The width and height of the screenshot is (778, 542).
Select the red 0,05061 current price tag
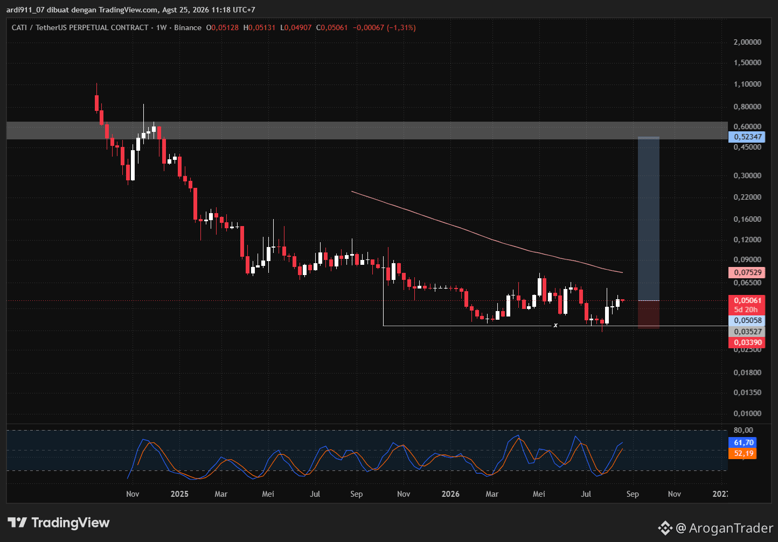click(746, 300)
